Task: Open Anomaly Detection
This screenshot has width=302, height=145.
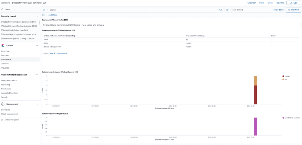Action: [x=9, y=93]
